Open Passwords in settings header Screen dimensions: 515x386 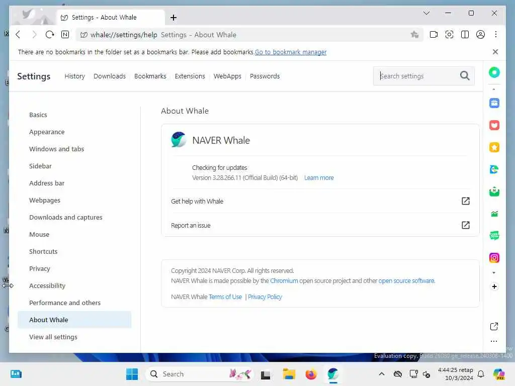coord(265,76)
